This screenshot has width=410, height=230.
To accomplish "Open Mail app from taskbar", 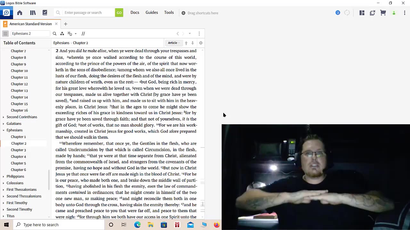I will pos(190,225).
